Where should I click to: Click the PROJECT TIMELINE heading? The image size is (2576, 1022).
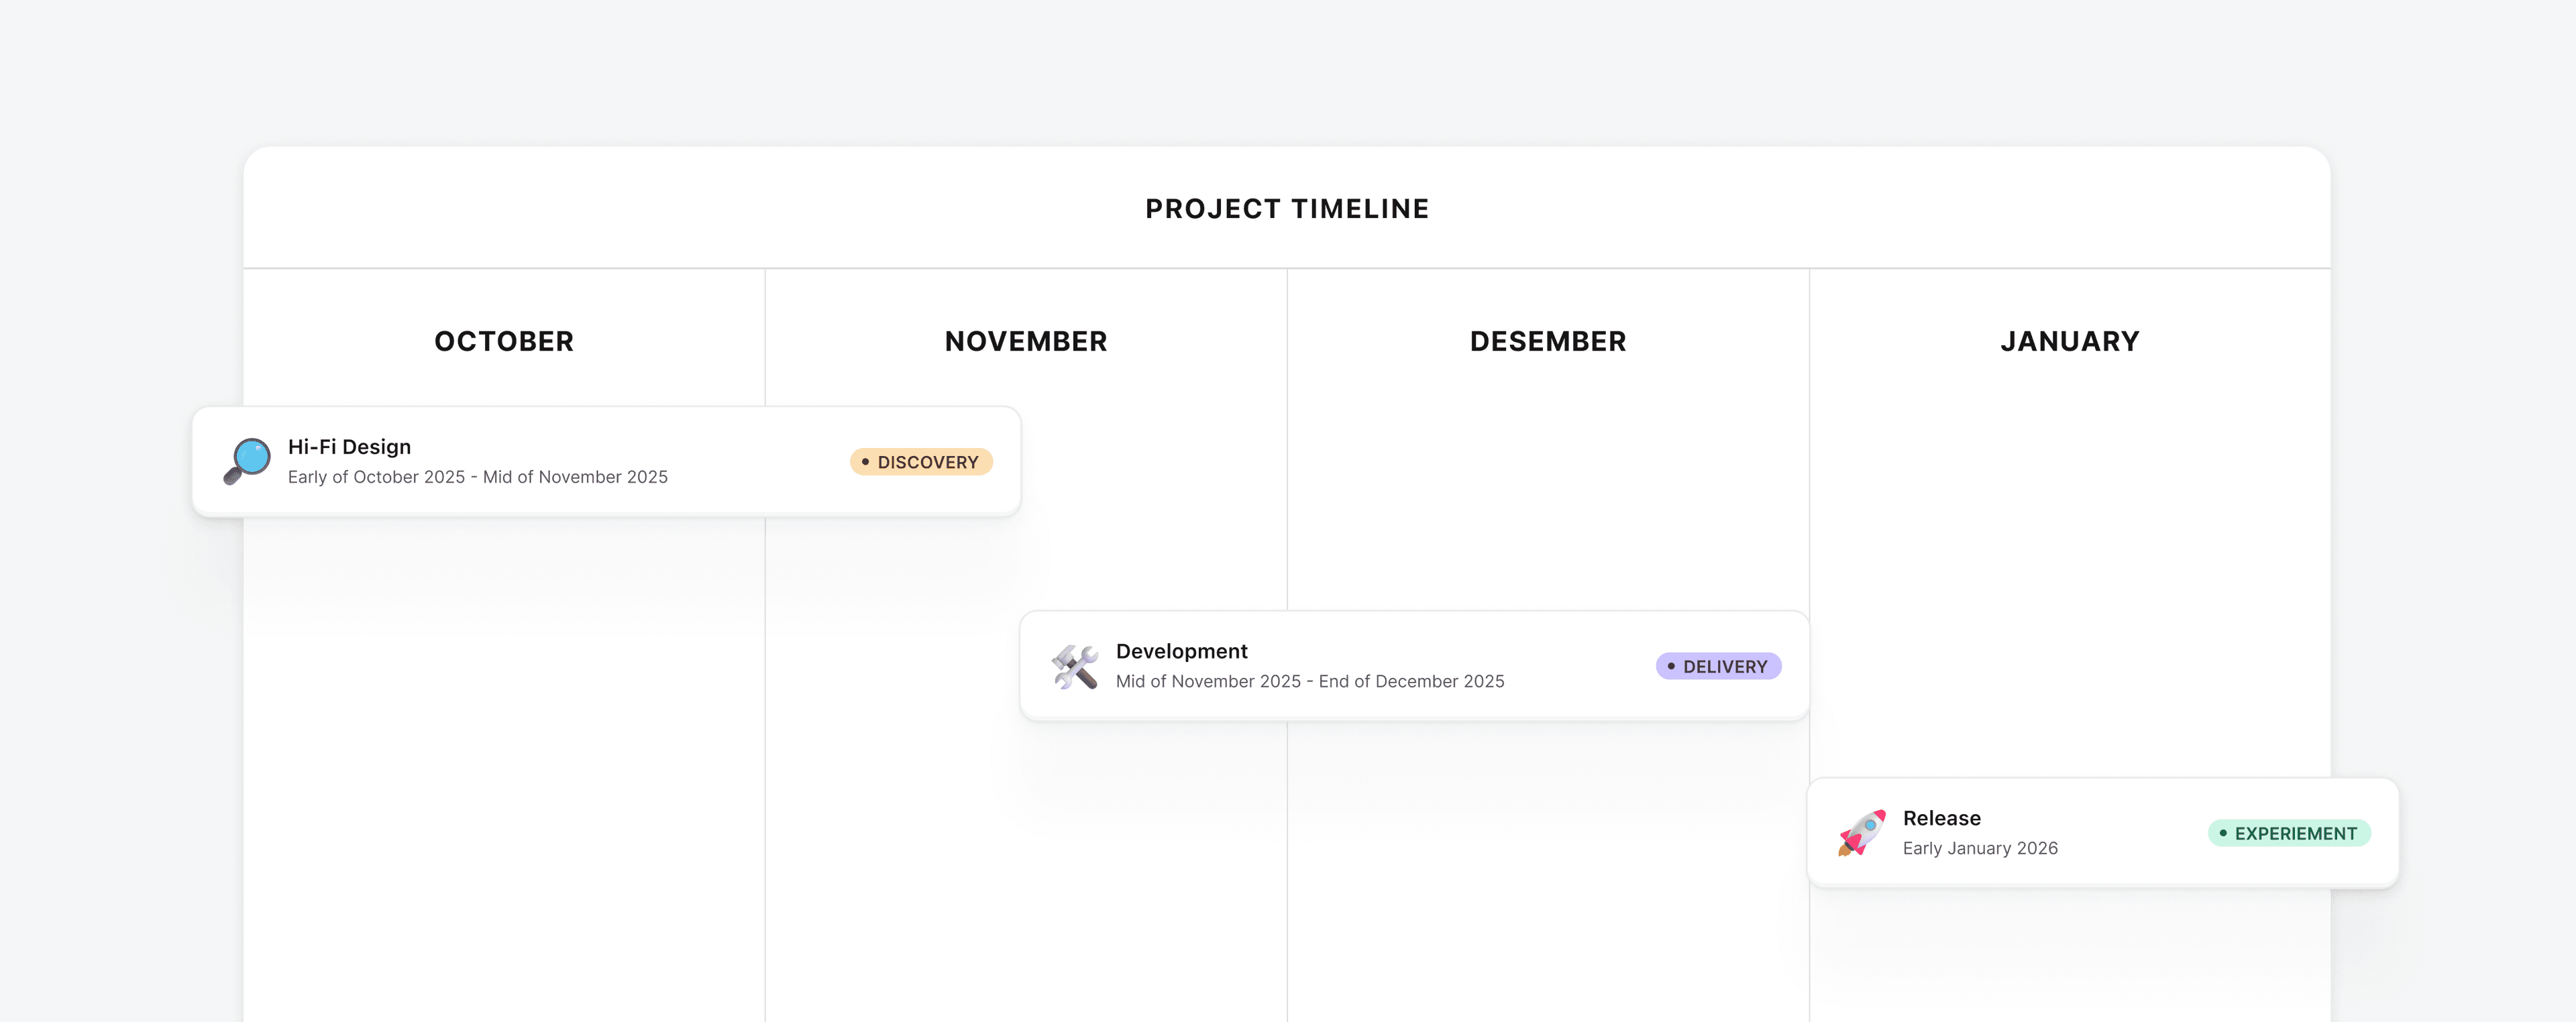[1287, 209]
